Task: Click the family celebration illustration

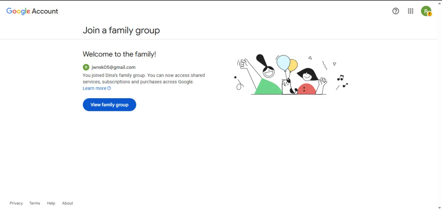Action: [x=291, y=74]
